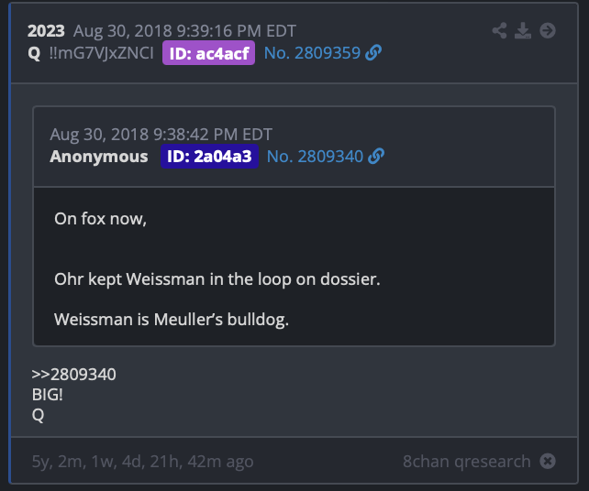The width and height of the screenshot is (589, 491).
Task: Click the download icon for the post
Action: [523, 31]
